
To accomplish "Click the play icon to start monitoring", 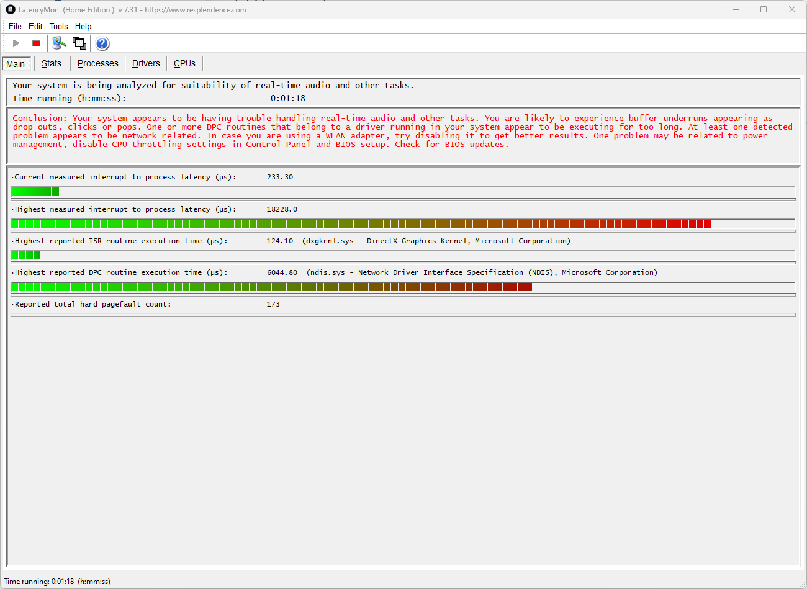I will pyautogui.click(x=16, y=43).
